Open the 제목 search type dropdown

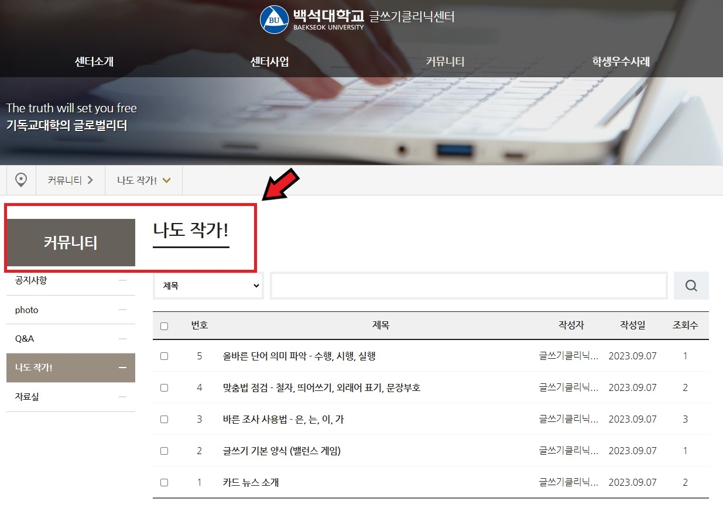click(209, 286)
